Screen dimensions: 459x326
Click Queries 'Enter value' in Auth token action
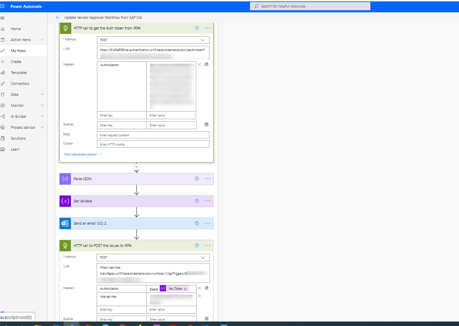coord(171,125)
